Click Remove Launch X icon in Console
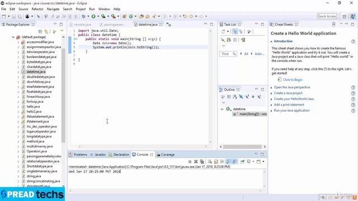 196,161
